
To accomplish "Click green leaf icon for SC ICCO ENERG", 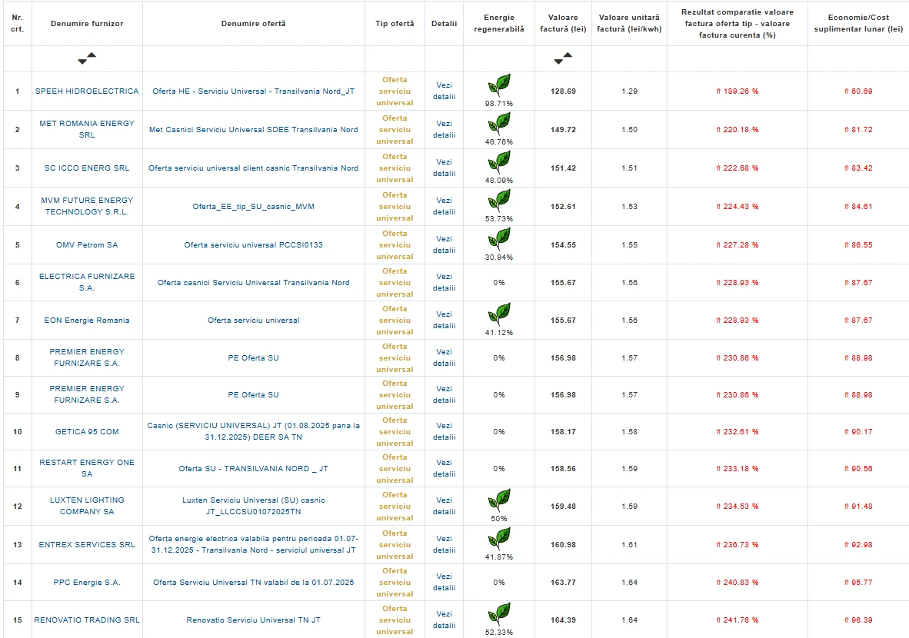I will (x=499, y=162).
